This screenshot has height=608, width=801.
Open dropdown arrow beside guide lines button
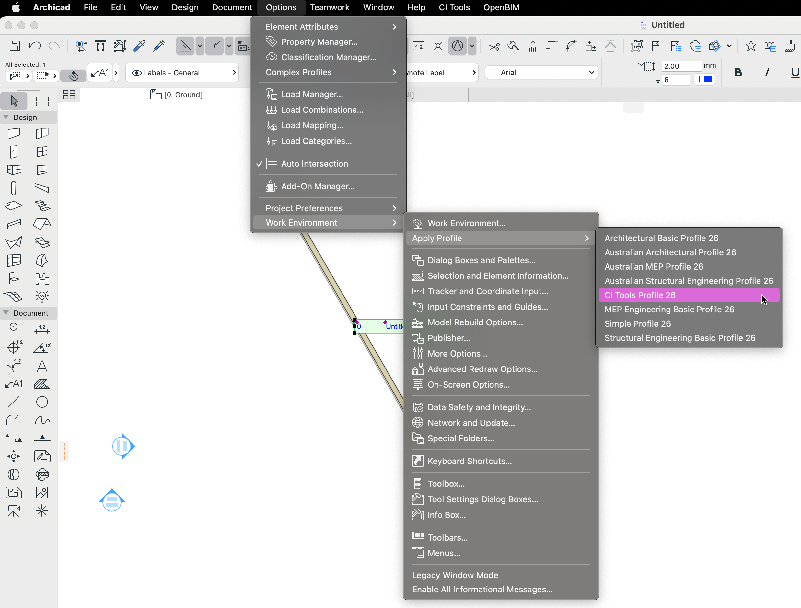click(200, 46)
